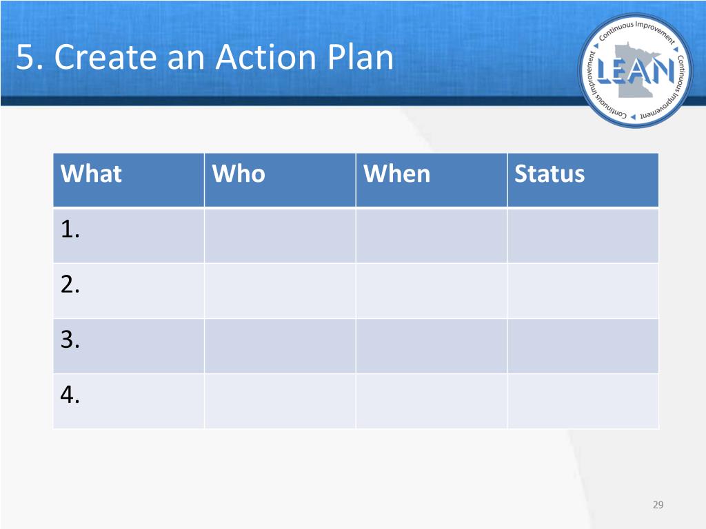The width and height of the screenshot is (706, 529).
Task: Click the Who cell in row 4
Action: click(x=280, y=402)
